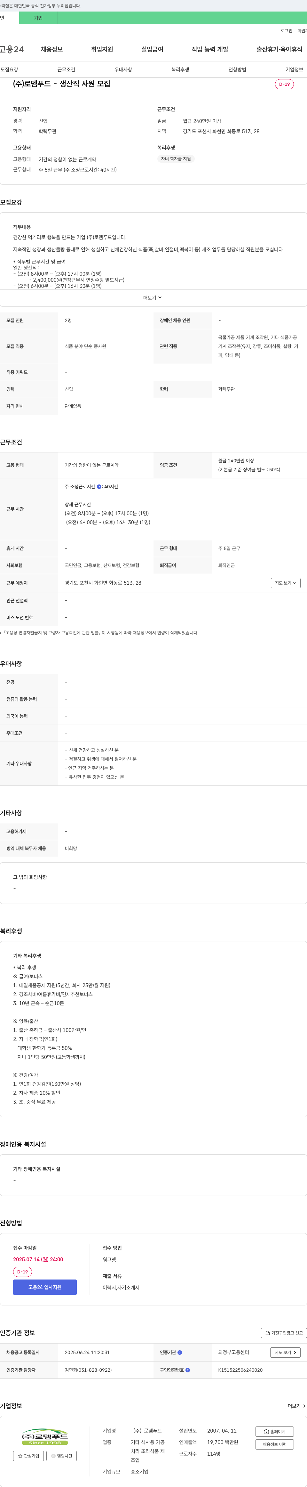307x1487 pixels.
Task: Jump to 모집요강 section tab
Action: pyautogui.click(x=9, y=69)
